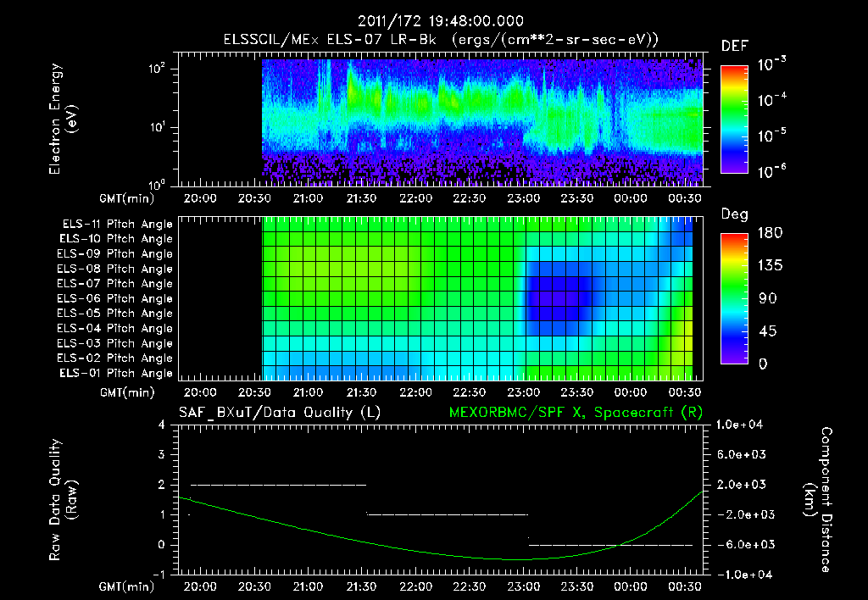Click the 135 value on Deg scale
Viewport: 868px width, 600px height.
(770, 266)
